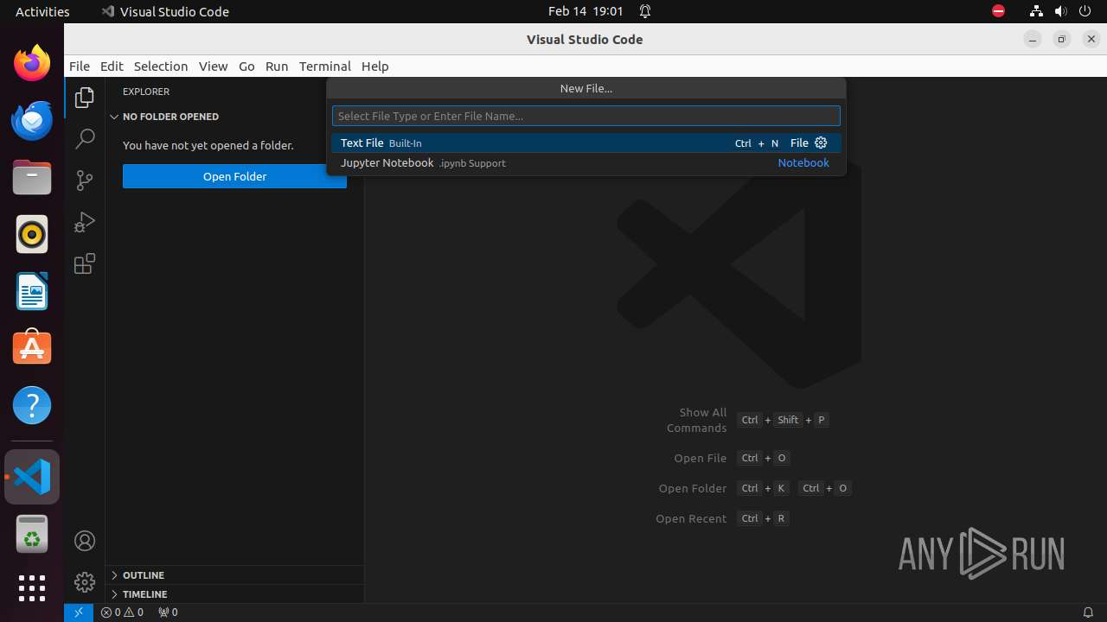The width and height of the screenshot is (1107, 622).
Task: Show Applications grid in the dock
Action: point(32,588)
